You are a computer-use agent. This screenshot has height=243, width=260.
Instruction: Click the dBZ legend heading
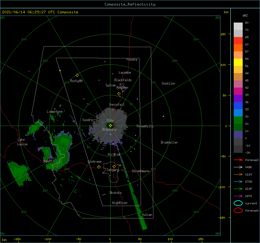pos(245,15)
